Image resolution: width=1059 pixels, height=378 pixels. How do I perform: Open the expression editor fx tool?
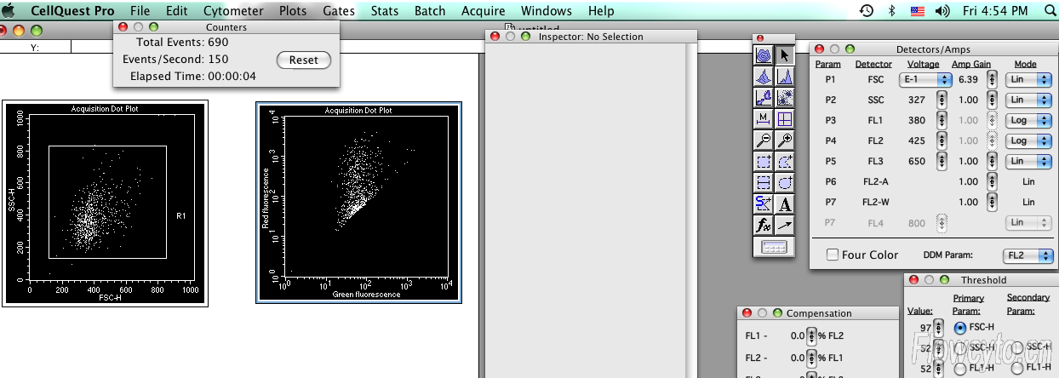[764, 225]
